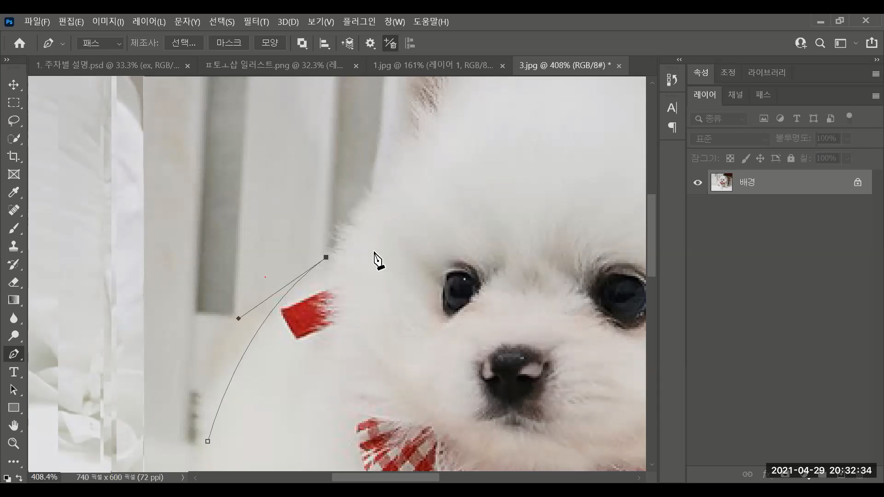
Task: Open the search magnifier icon
Action: pos(820,43)
